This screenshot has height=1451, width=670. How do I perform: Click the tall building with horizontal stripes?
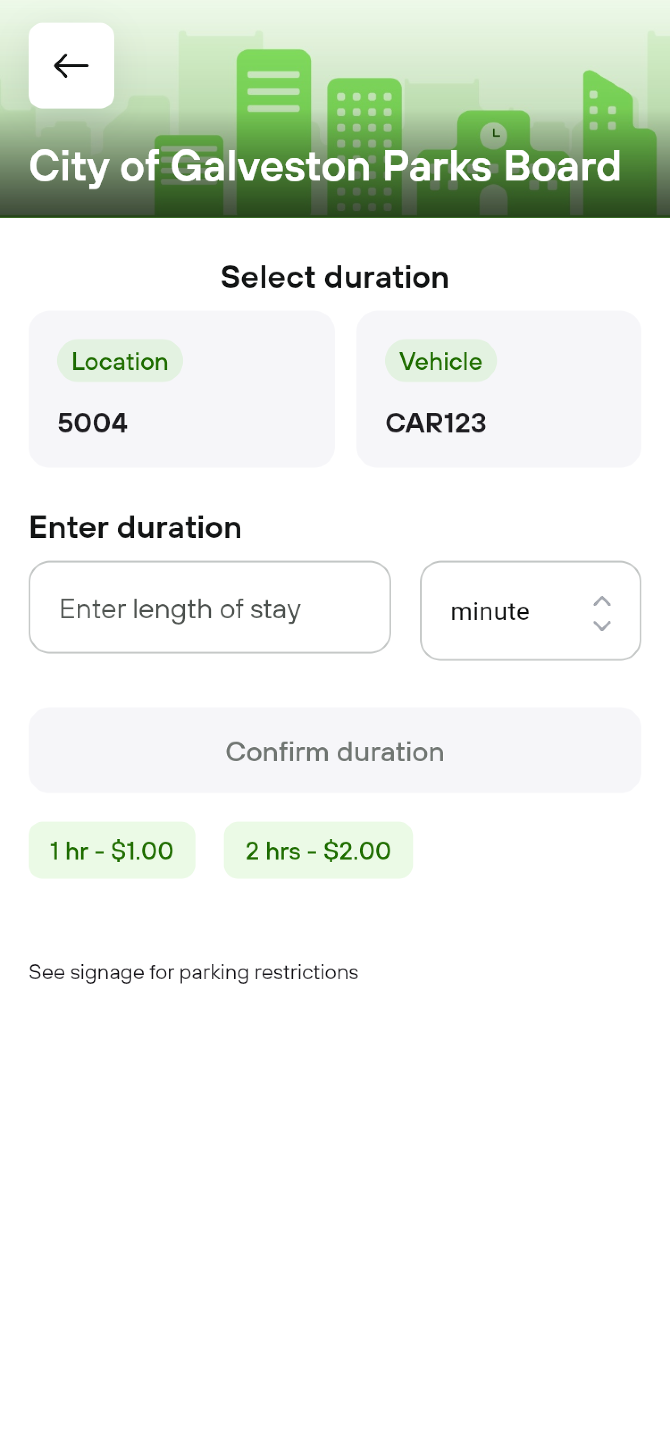click(274, 96)
